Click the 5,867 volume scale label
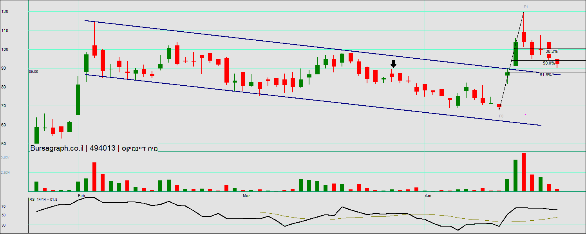 [5, 157]
